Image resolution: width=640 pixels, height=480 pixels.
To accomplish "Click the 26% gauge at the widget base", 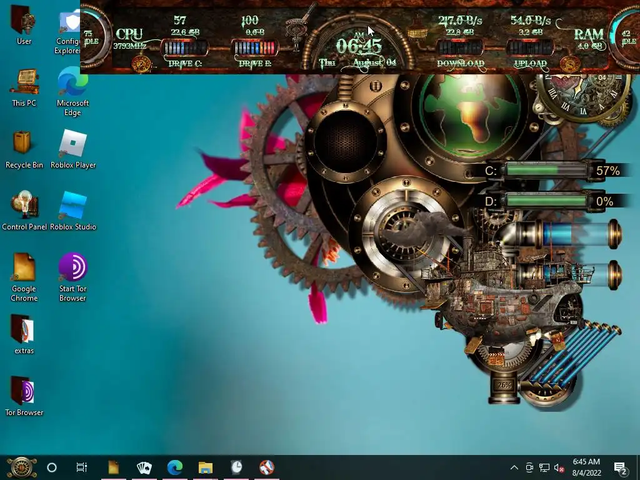I will point(504,385).
